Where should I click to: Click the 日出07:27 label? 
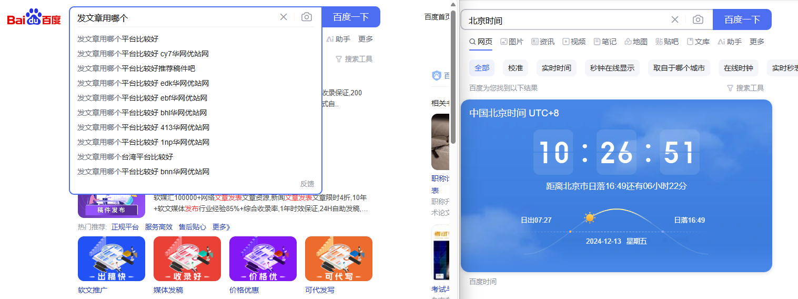[536, 220]
